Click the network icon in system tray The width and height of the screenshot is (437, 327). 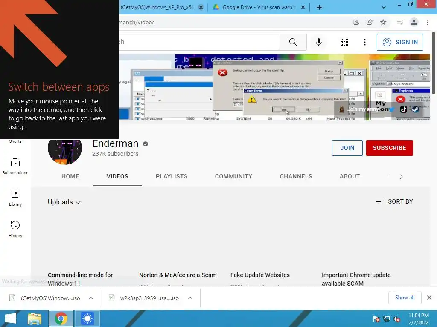coord(387,319)
